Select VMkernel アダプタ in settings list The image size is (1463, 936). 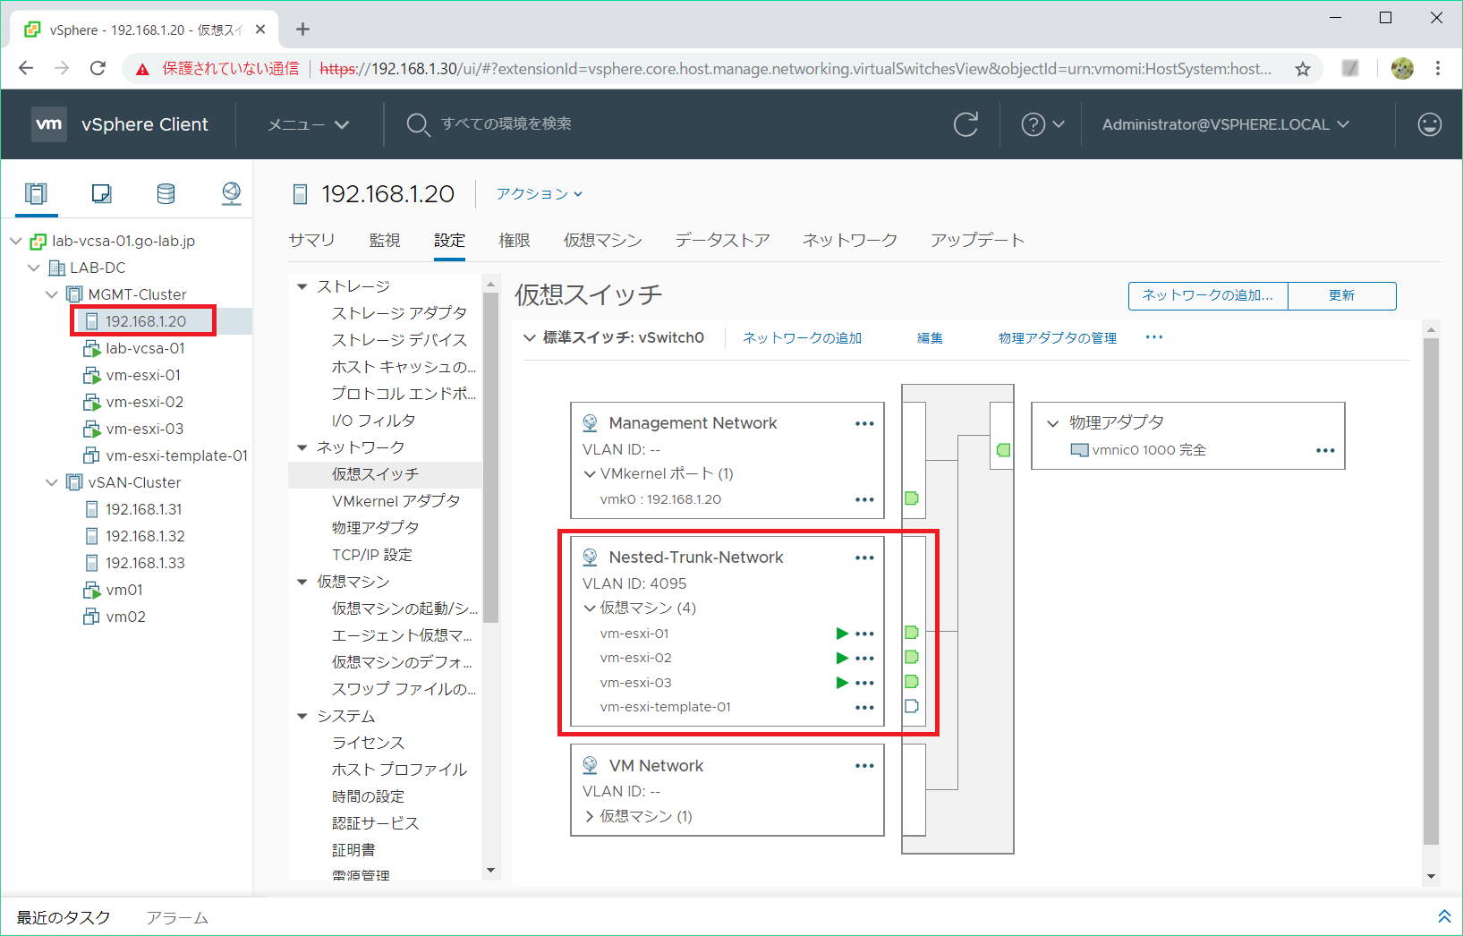[396, 501]
